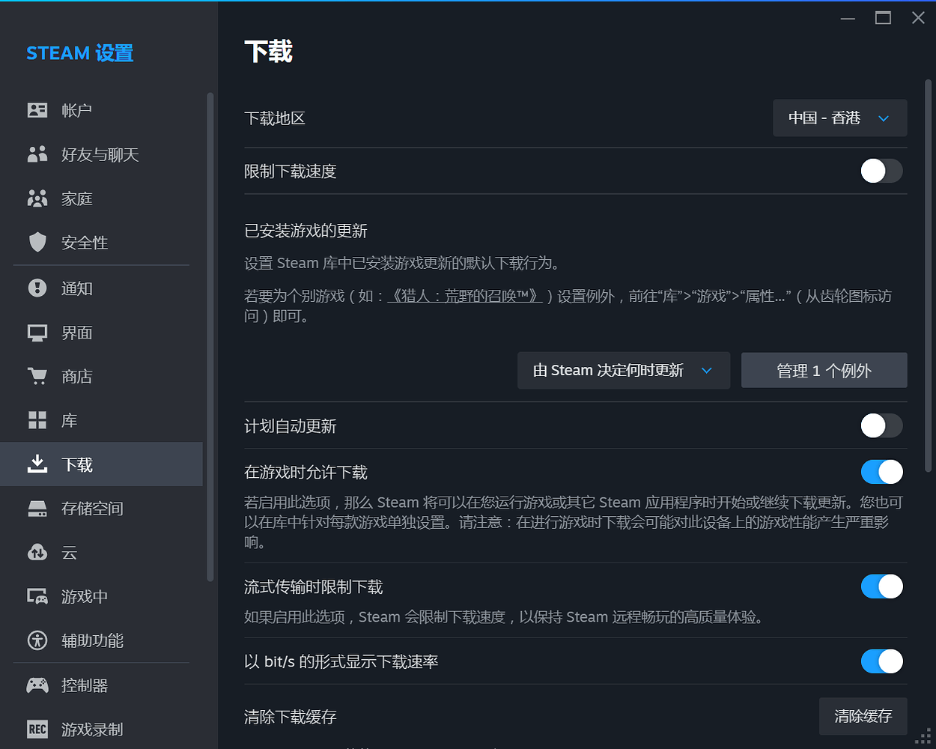Click the 存储空间 drive icon

(37, 509)
